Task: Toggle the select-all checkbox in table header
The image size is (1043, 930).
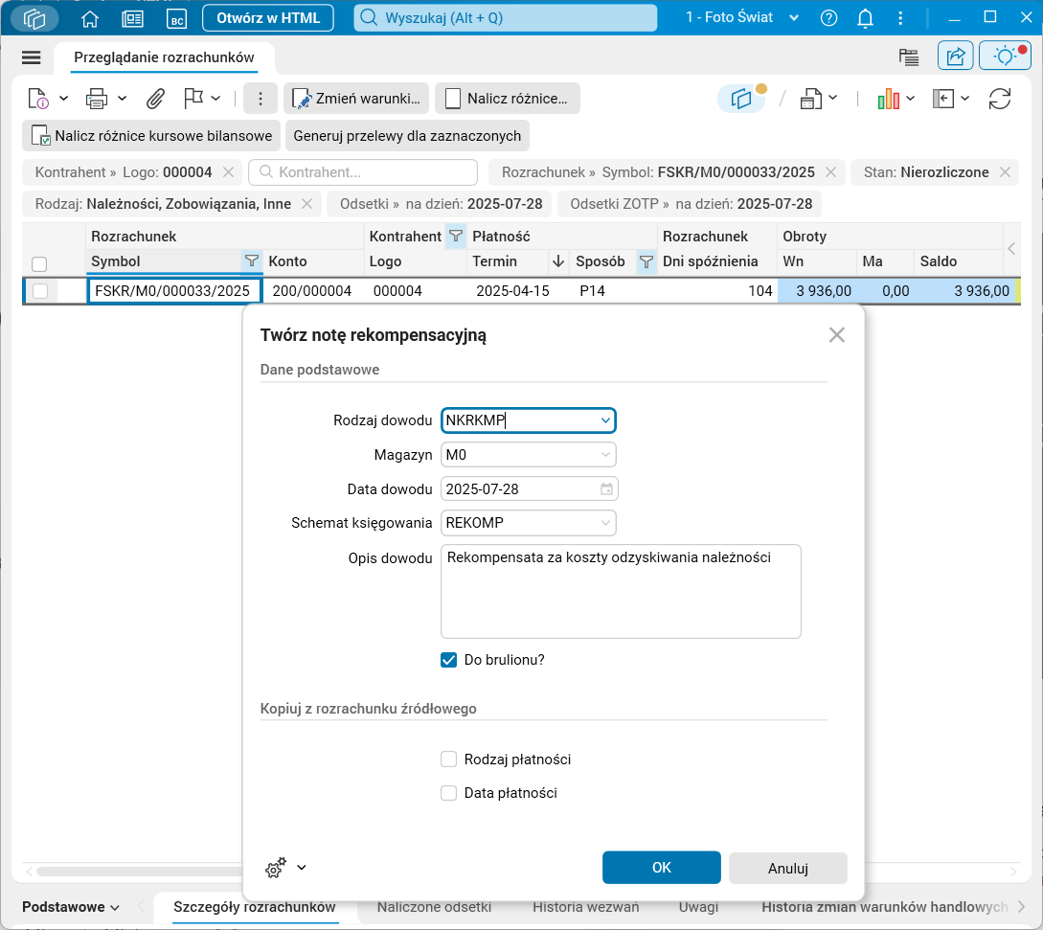Action: click(39, 264)
